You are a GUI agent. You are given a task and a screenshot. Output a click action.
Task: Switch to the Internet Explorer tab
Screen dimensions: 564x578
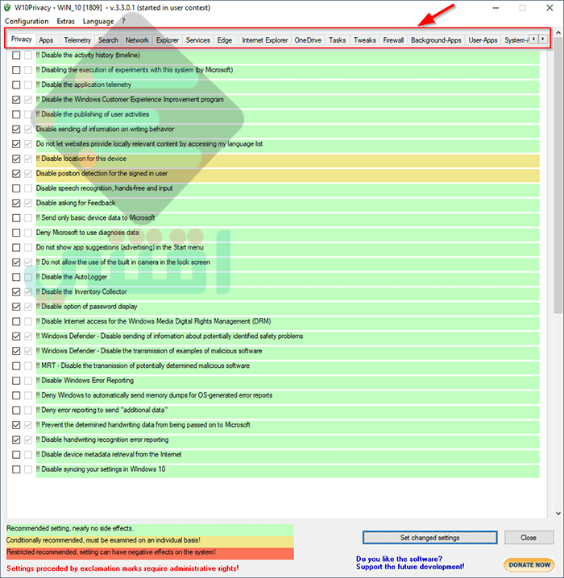point(265,40)
